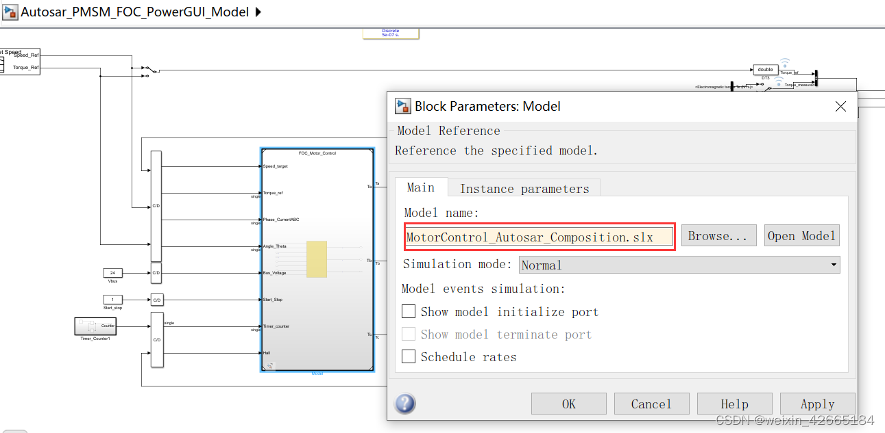Click the Tb output port label
This screenshot has height=433, width=885.
click(369, 260)
